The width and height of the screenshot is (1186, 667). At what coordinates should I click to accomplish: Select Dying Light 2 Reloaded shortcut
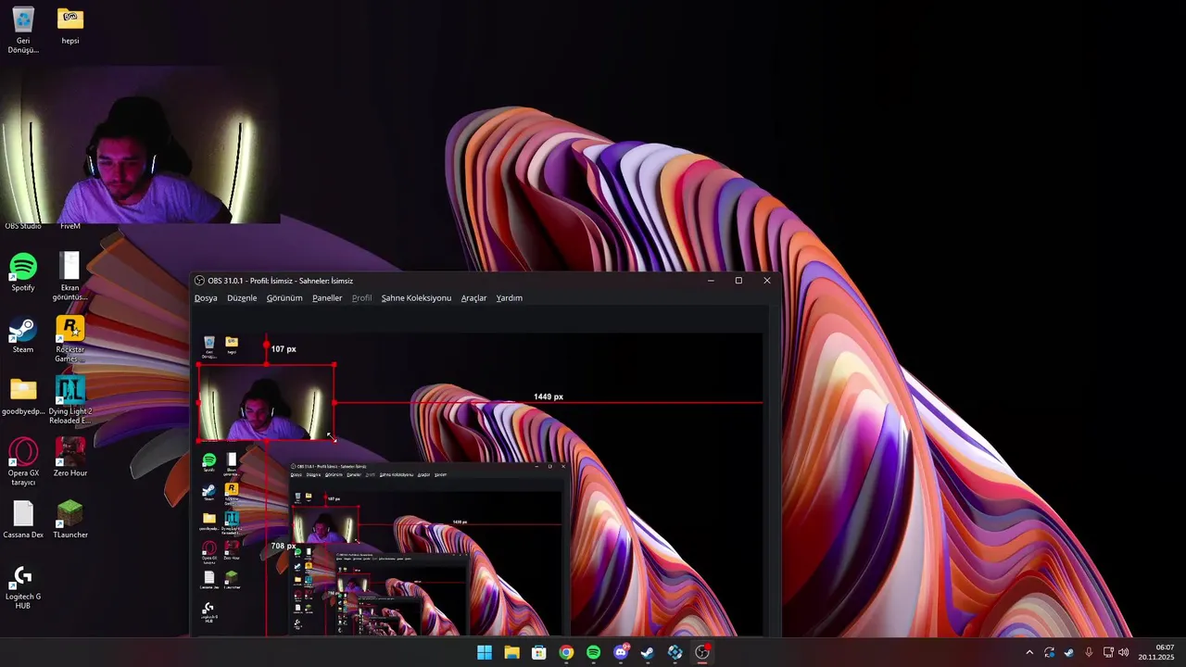pyautogui.click(x=70, y=400)
